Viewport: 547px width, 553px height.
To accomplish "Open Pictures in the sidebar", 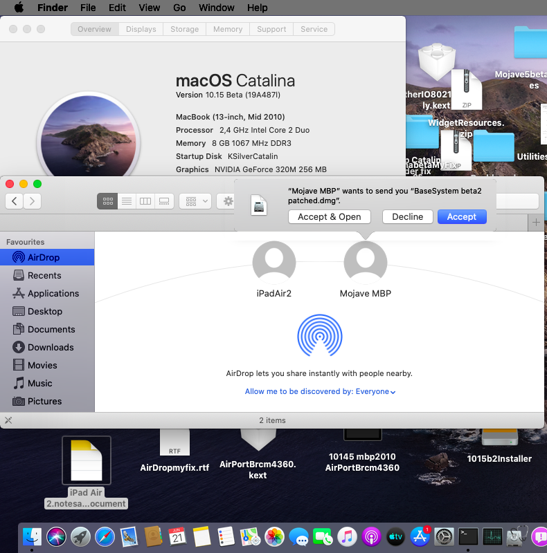I will pyautogui.click(x=47, y=401).
